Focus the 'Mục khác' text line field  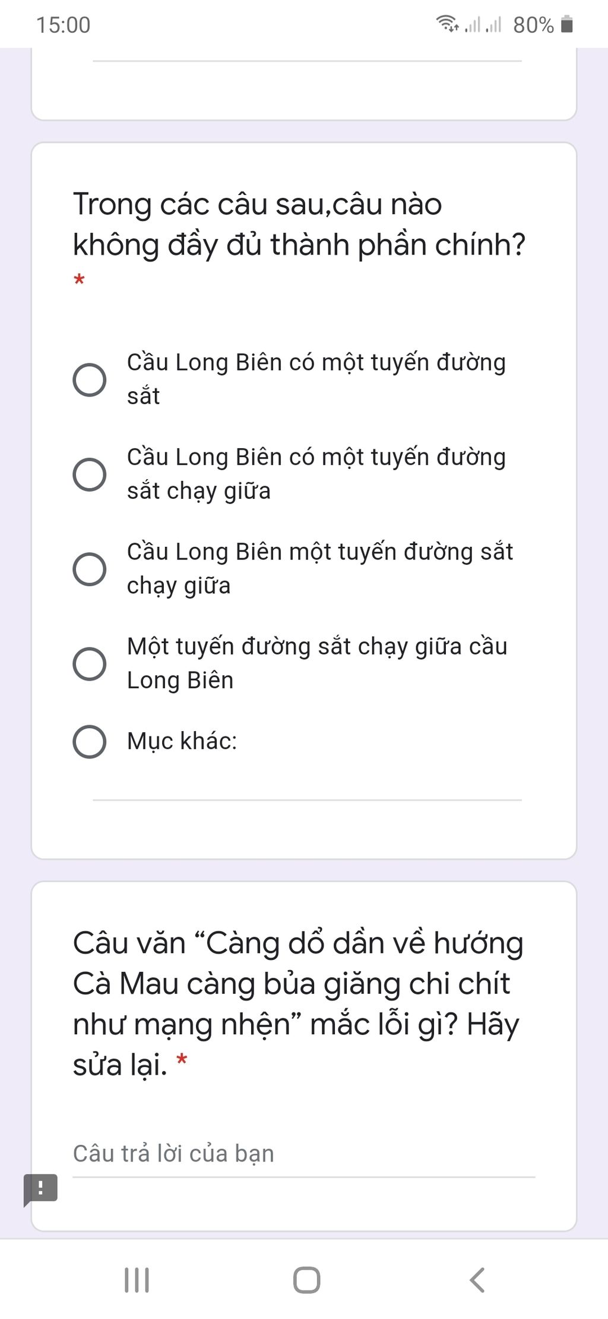click(x=307, y=789)
